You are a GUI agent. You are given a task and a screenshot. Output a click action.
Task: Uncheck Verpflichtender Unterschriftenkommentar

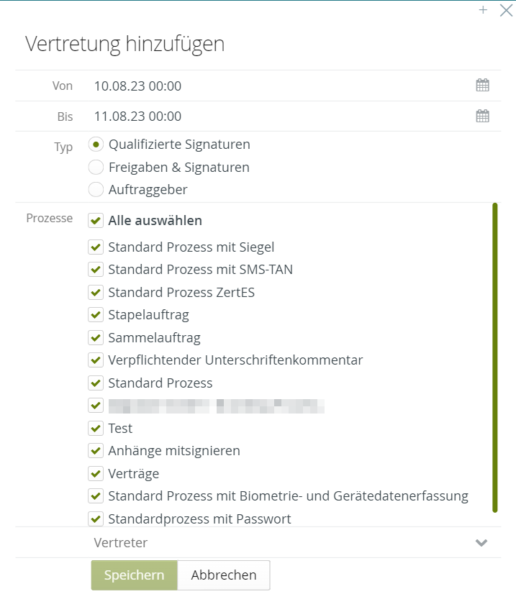tap(96, 360)
